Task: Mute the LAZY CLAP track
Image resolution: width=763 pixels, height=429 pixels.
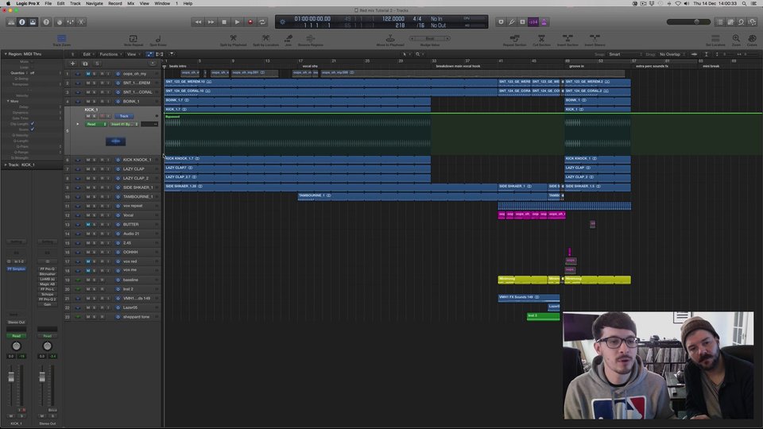Action: [x=88, y=169]
